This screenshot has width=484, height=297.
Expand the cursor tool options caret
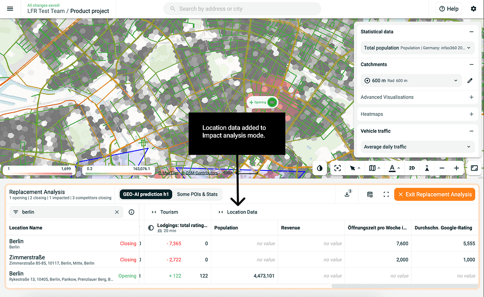tap(359, 168)
